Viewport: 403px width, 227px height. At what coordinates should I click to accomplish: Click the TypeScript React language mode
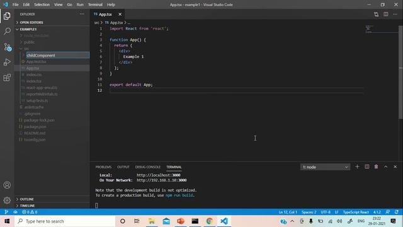[356, 212]
